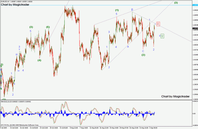Select the blue 'iii' sub-wave label
Viewport: 198px width, 129px height.
click(16, 55)
